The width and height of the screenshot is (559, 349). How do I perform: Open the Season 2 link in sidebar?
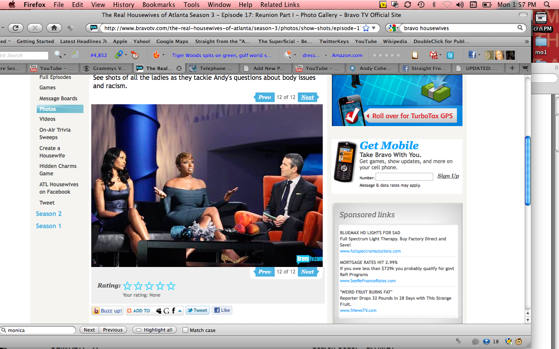tap(48, 214)
